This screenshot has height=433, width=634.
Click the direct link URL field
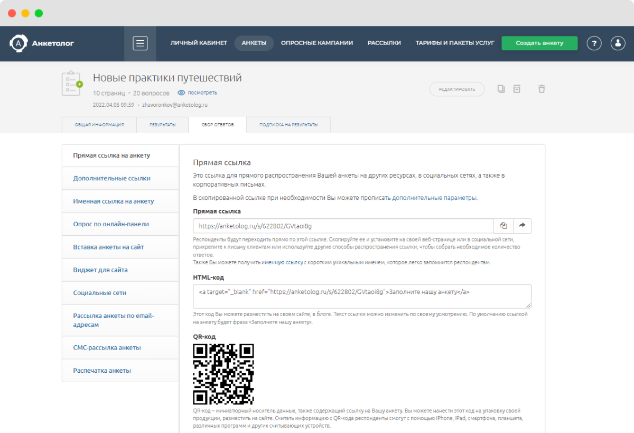[343, 226]
